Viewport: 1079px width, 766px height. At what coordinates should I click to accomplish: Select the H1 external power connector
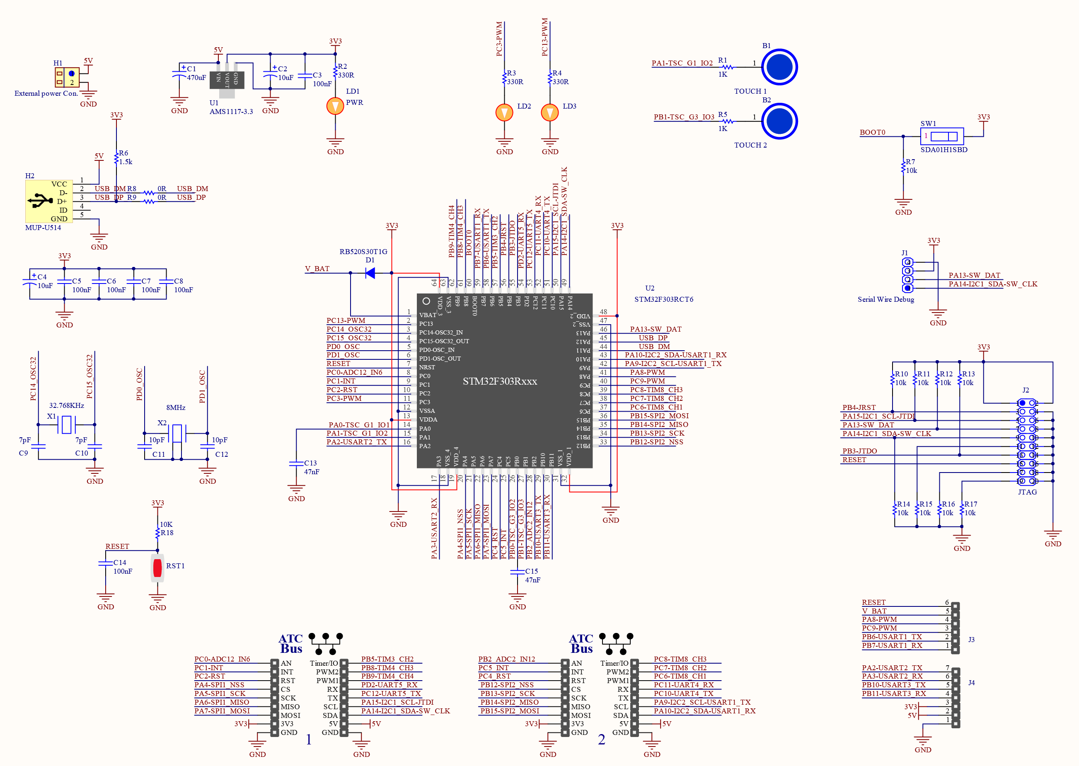(67, 78)
